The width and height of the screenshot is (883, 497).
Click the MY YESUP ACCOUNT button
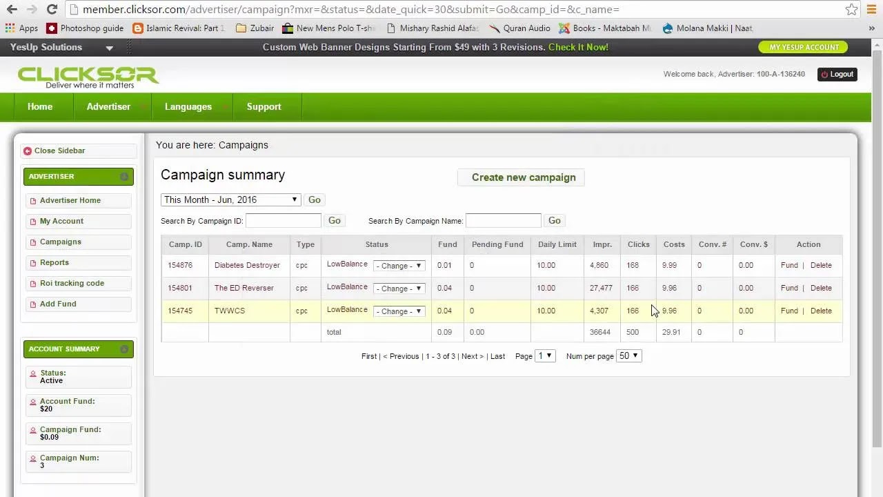coord(803,47)
